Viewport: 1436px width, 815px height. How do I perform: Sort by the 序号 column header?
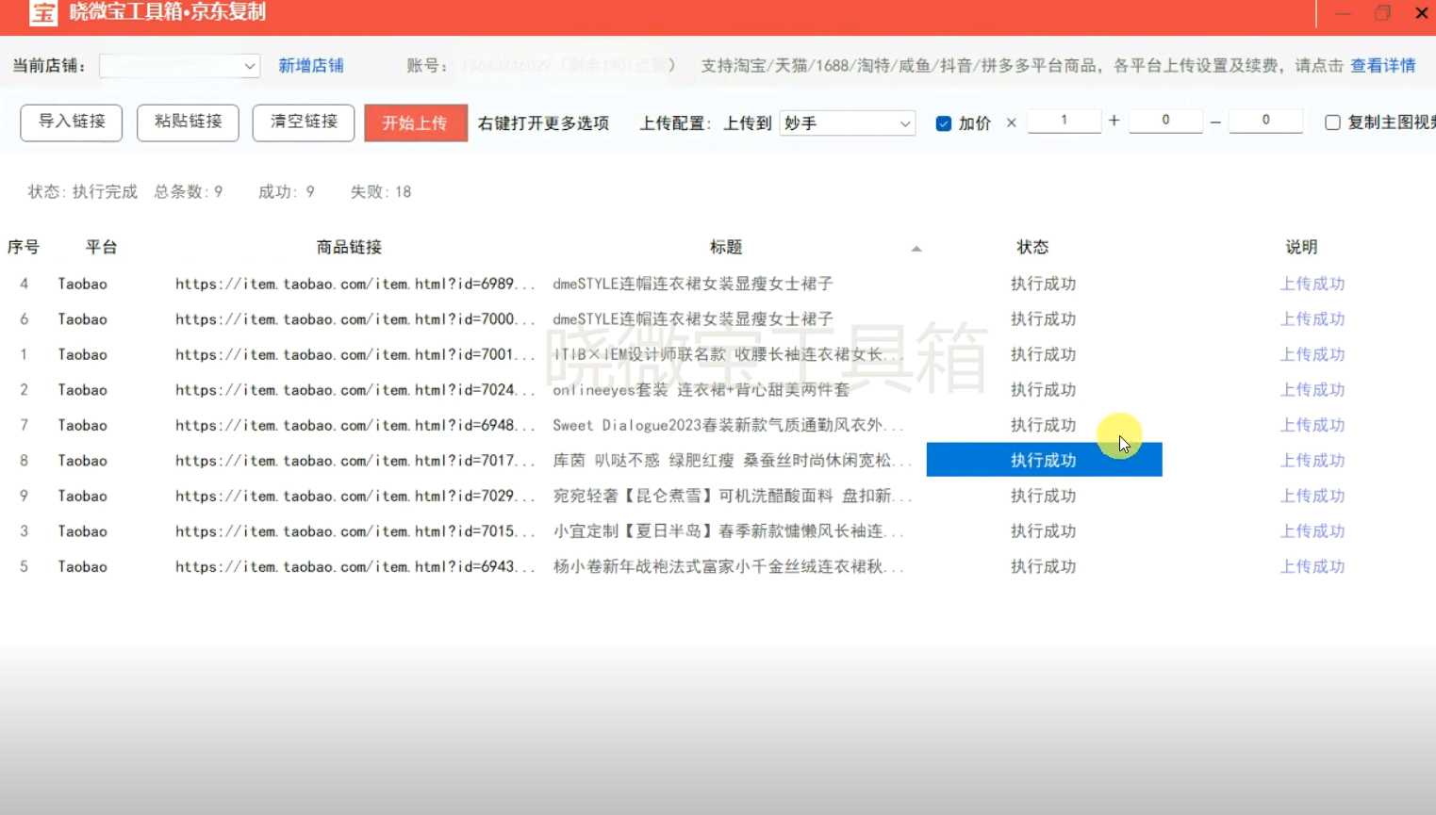24,247
